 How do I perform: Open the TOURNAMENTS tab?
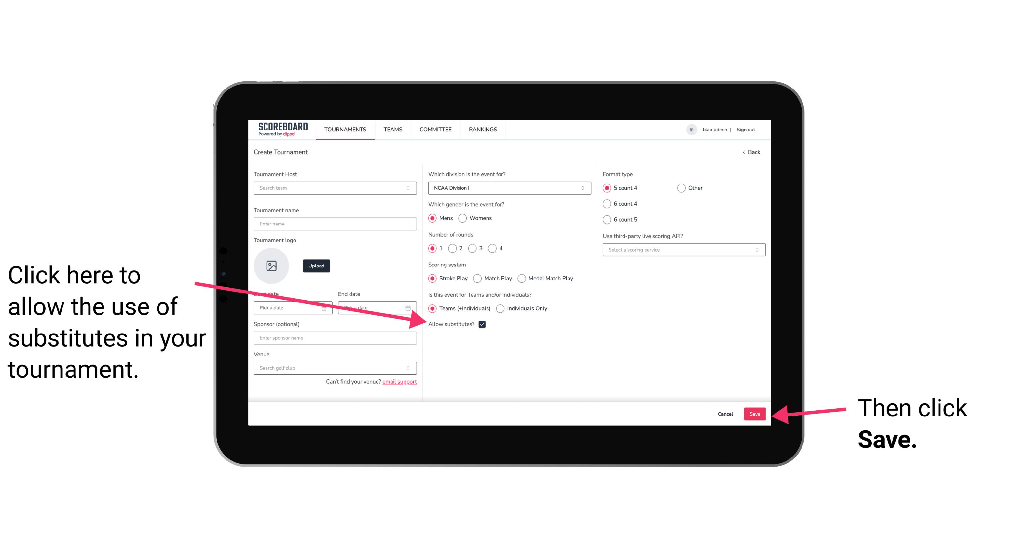pos(345,129)
